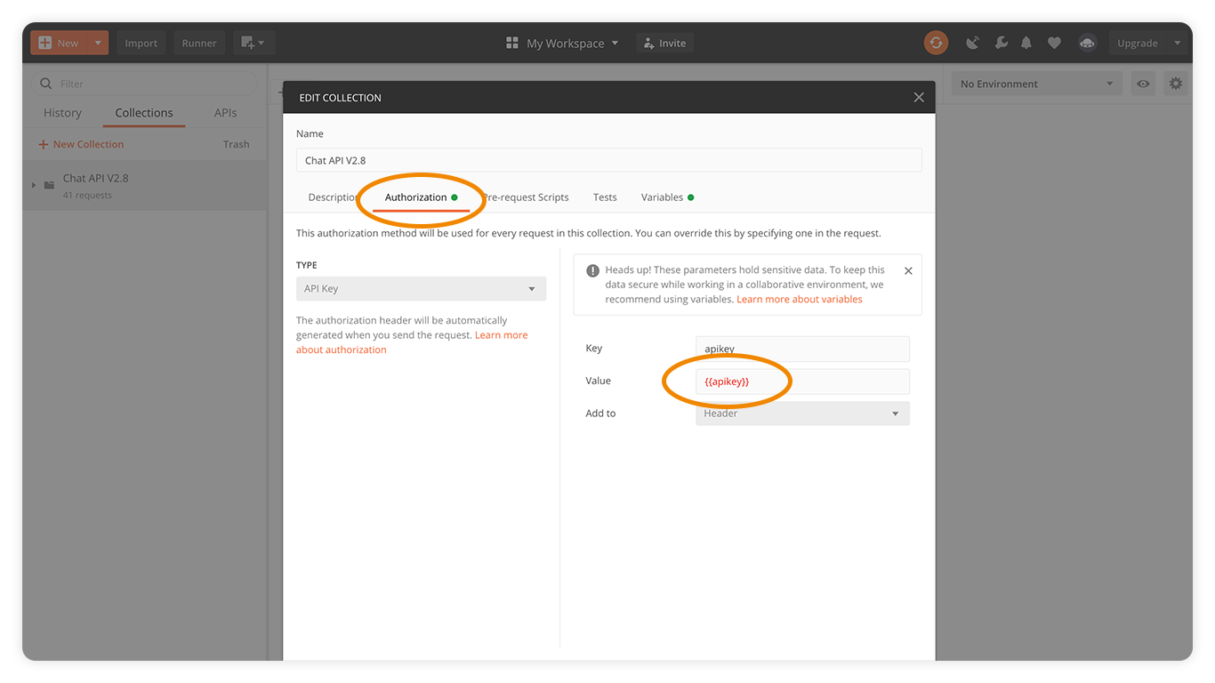The image size is (1215, 683).
Task: Open the Description tab
Action: pos(332,197)
